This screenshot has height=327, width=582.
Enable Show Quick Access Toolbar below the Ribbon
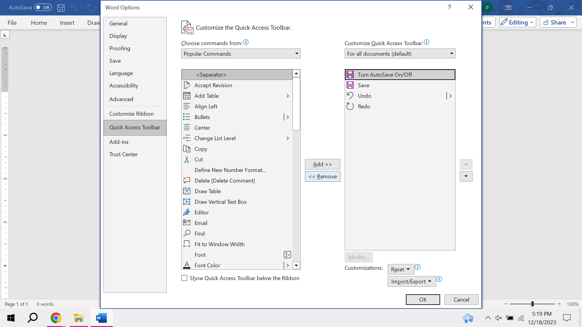tap(184, 278)
